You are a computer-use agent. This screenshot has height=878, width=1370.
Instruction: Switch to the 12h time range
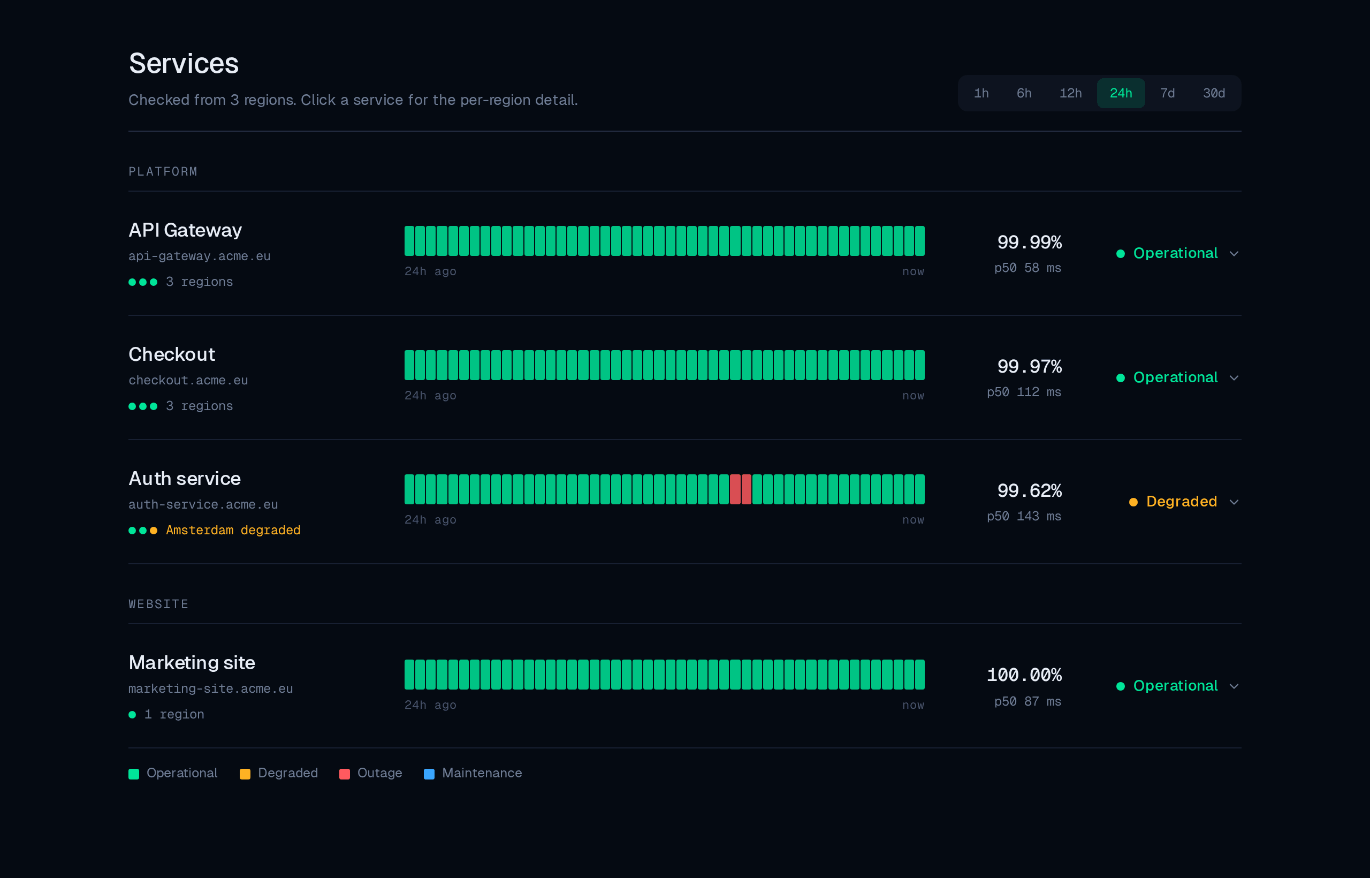(1070, 93)
